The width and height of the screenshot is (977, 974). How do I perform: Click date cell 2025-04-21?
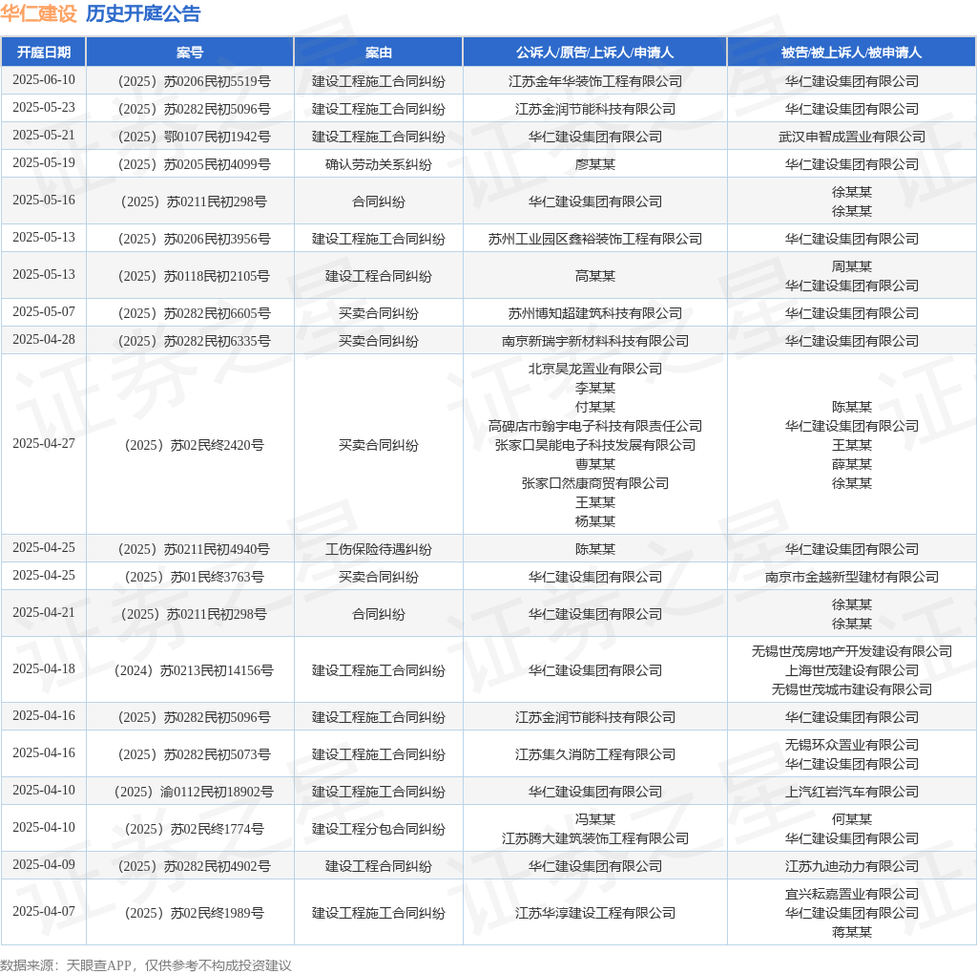tap(44, 613)
